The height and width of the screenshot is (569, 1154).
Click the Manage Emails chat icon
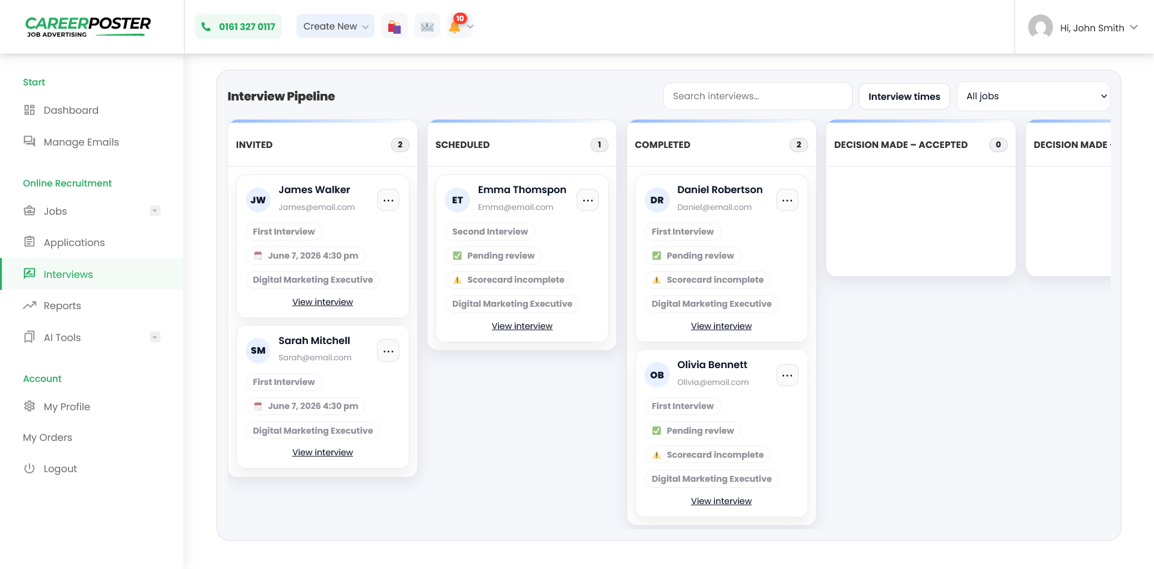[x=29, y=141]
